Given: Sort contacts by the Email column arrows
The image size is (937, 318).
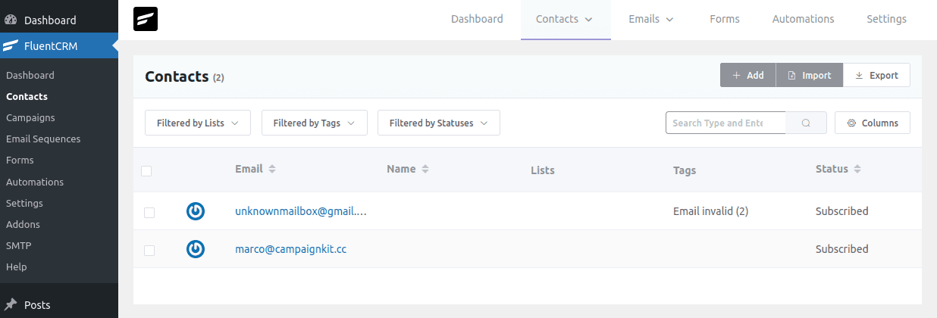Looking at the screenshot, I should (x=272, y=169).
